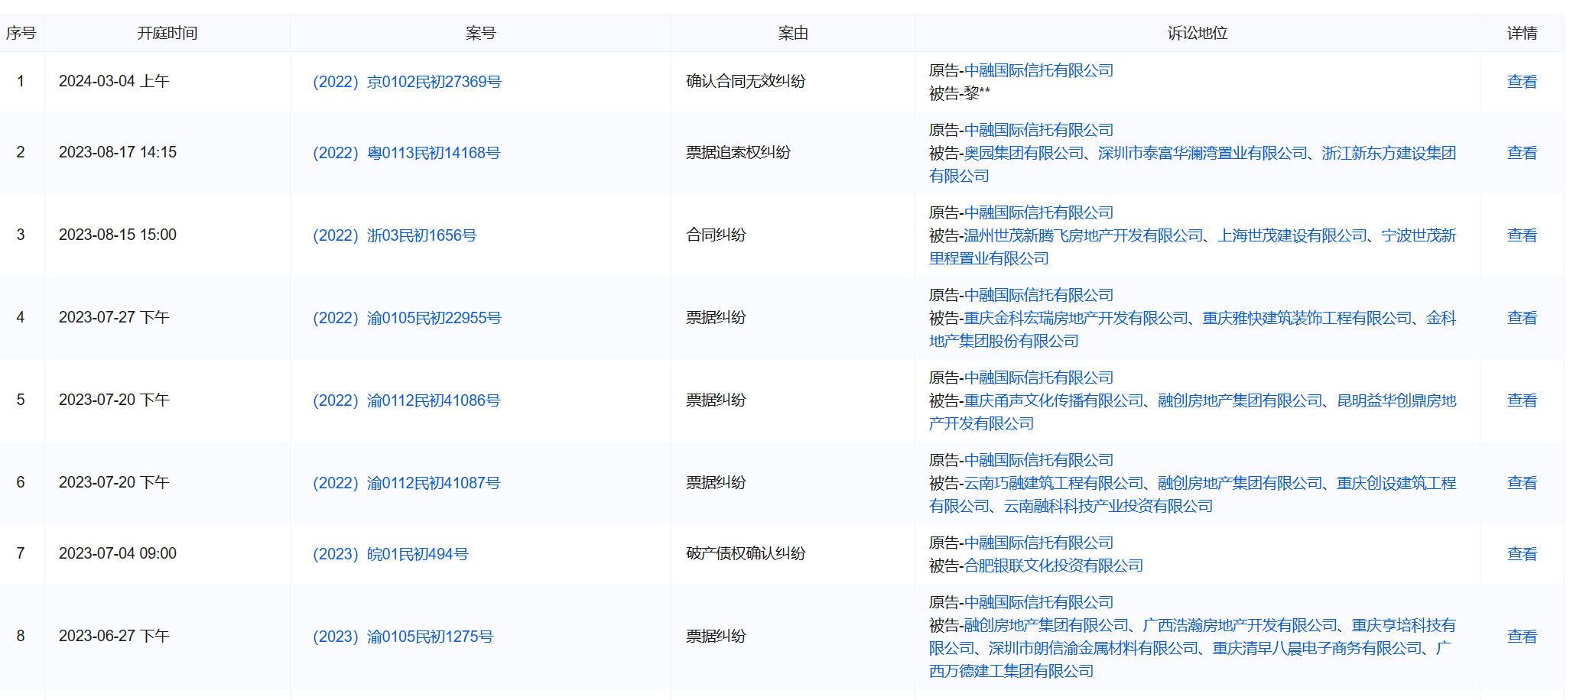This screenshot has width=1586, height=700.
Task: Select hearing time of case 渝0112民初41086号
Action: 114,400
